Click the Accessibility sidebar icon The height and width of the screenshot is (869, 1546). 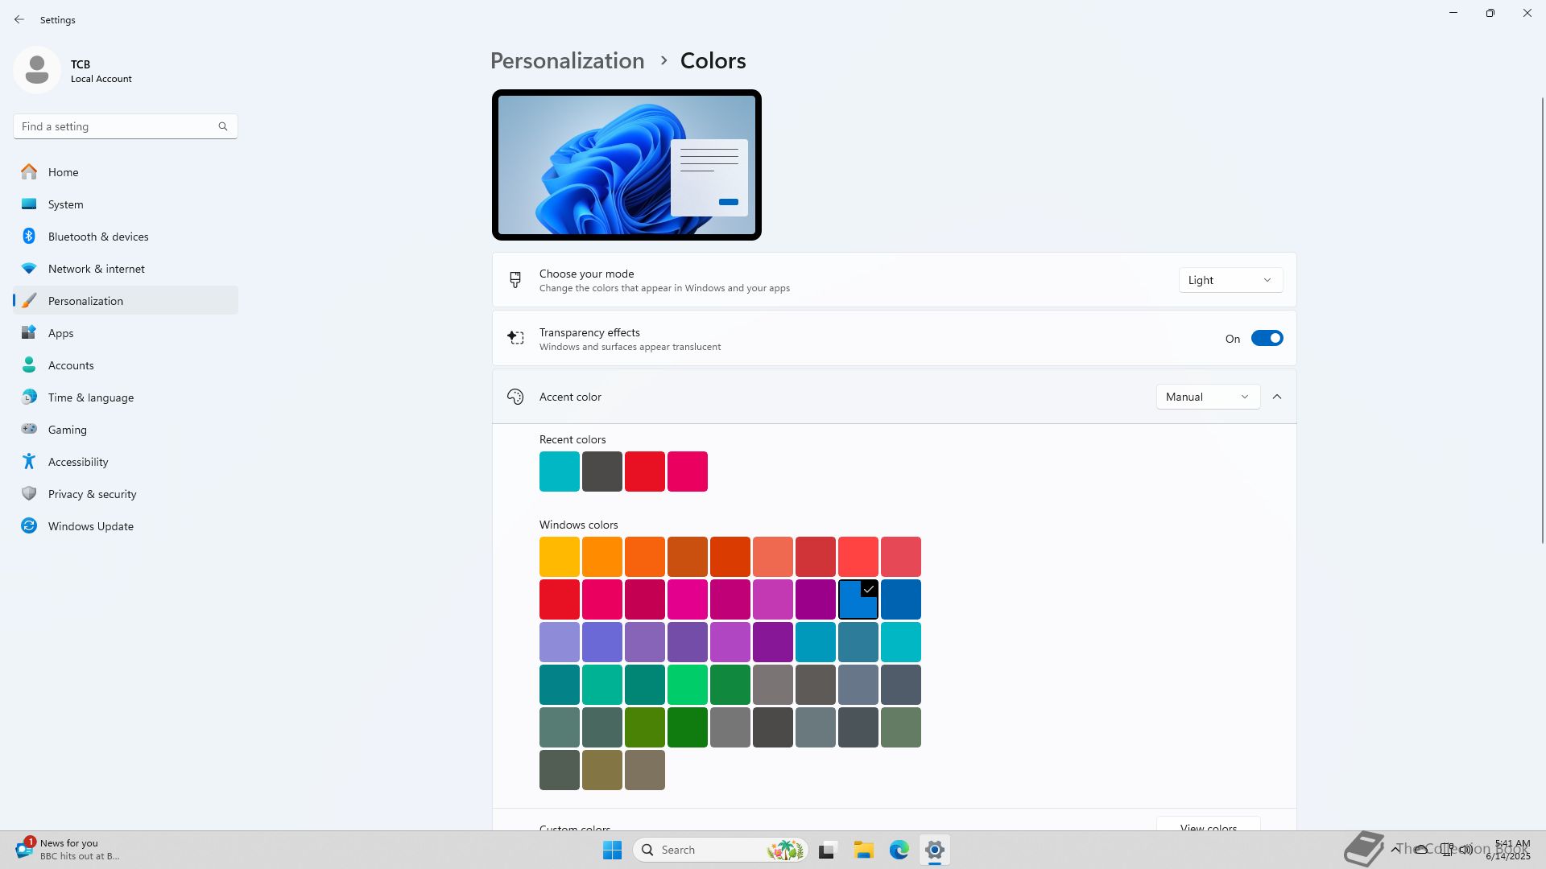coord(29,461)
